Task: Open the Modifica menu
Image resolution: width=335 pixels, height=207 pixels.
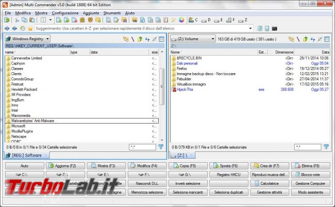Action: [23, 13]
